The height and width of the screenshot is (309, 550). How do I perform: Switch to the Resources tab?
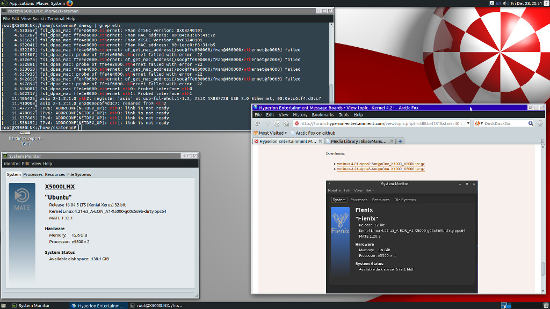coord(55,174)
